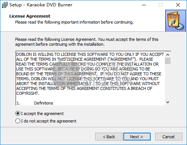Close the Setup window with X
187x145 pixels.
click(x=178, y=5)
